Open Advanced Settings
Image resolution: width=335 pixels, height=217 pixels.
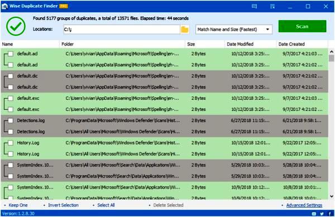304,205
